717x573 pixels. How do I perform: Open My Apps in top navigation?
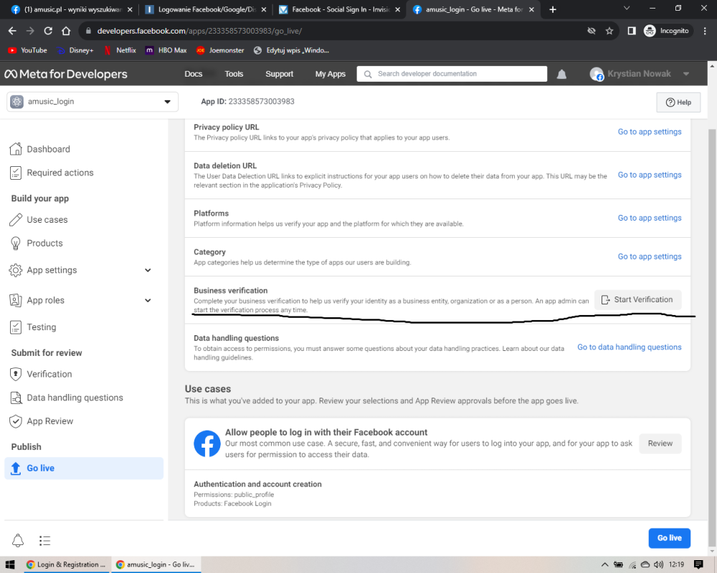pyautogui.click(x=331, y=74)
